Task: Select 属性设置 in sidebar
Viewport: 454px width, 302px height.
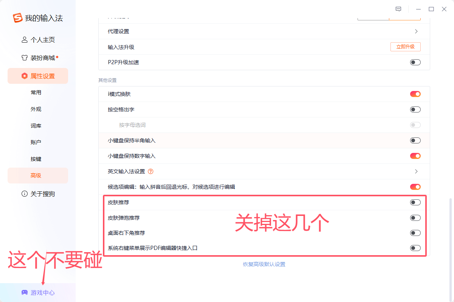Action: point(38,76)
